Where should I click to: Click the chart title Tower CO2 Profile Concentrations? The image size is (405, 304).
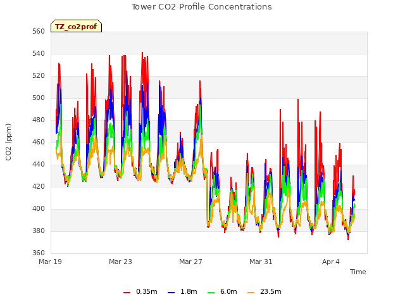pos(201,7)
